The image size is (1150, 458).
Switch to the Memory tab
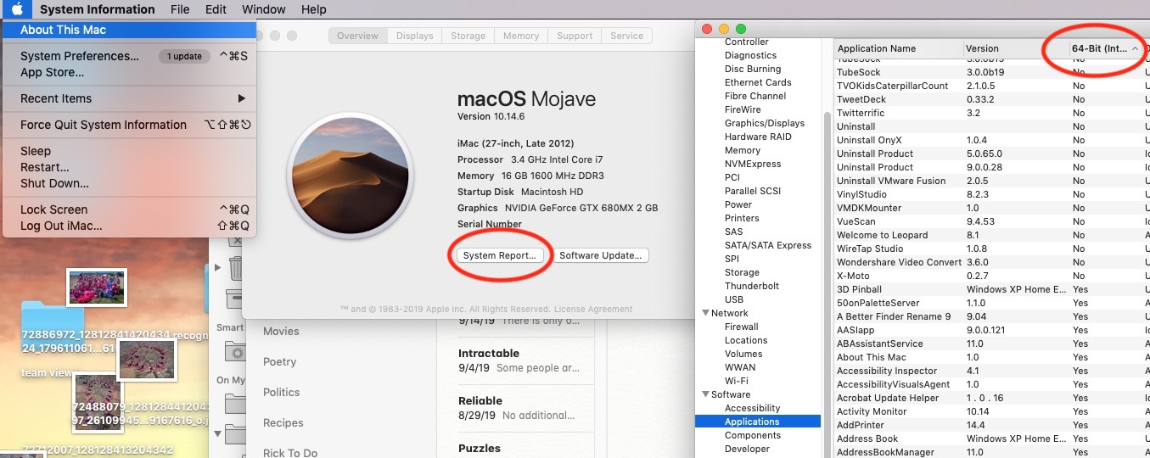coord(520,36)
